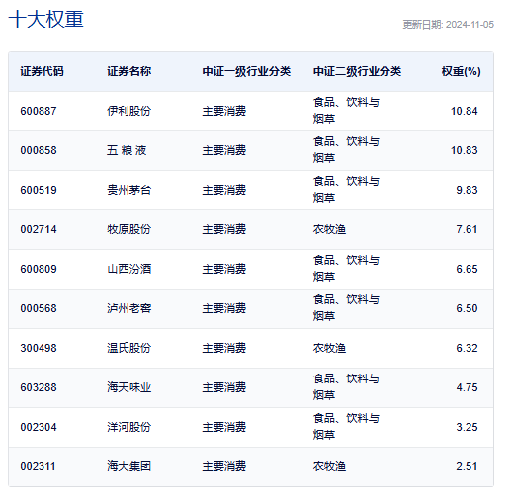Click the weight value 4.75
Image resolution: width=513 pixels, height=501 pixels.
click(x=467, y=387)
